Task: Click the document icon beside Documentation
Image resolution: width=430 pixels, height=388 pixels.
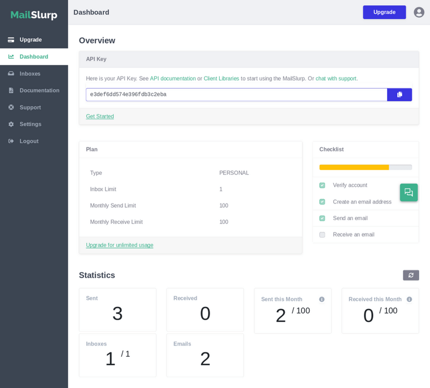Action: [11, 90]
